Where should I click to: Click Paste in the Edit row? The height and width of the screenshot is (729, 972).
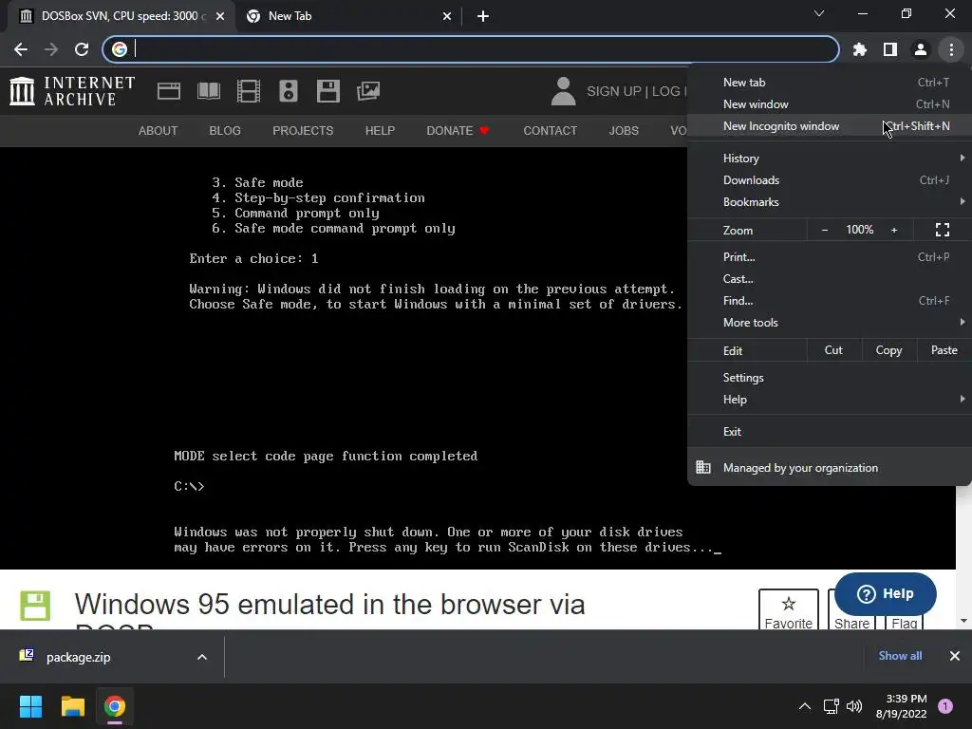[x=944, y=350]
